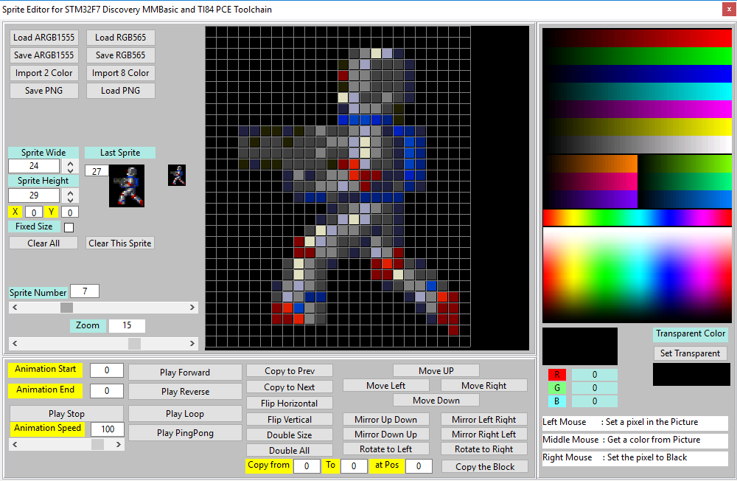The width and height of the screenshot is (737, 481).
Task: Click Animation Speed scrollbar right arrow
Action: (x=119, y=444)
